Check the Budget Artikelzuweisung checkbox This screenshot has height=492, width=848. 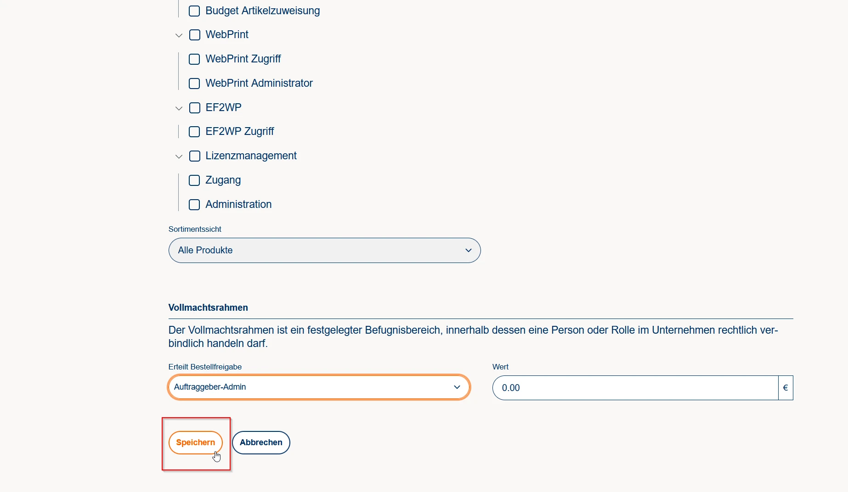[194, 11]
